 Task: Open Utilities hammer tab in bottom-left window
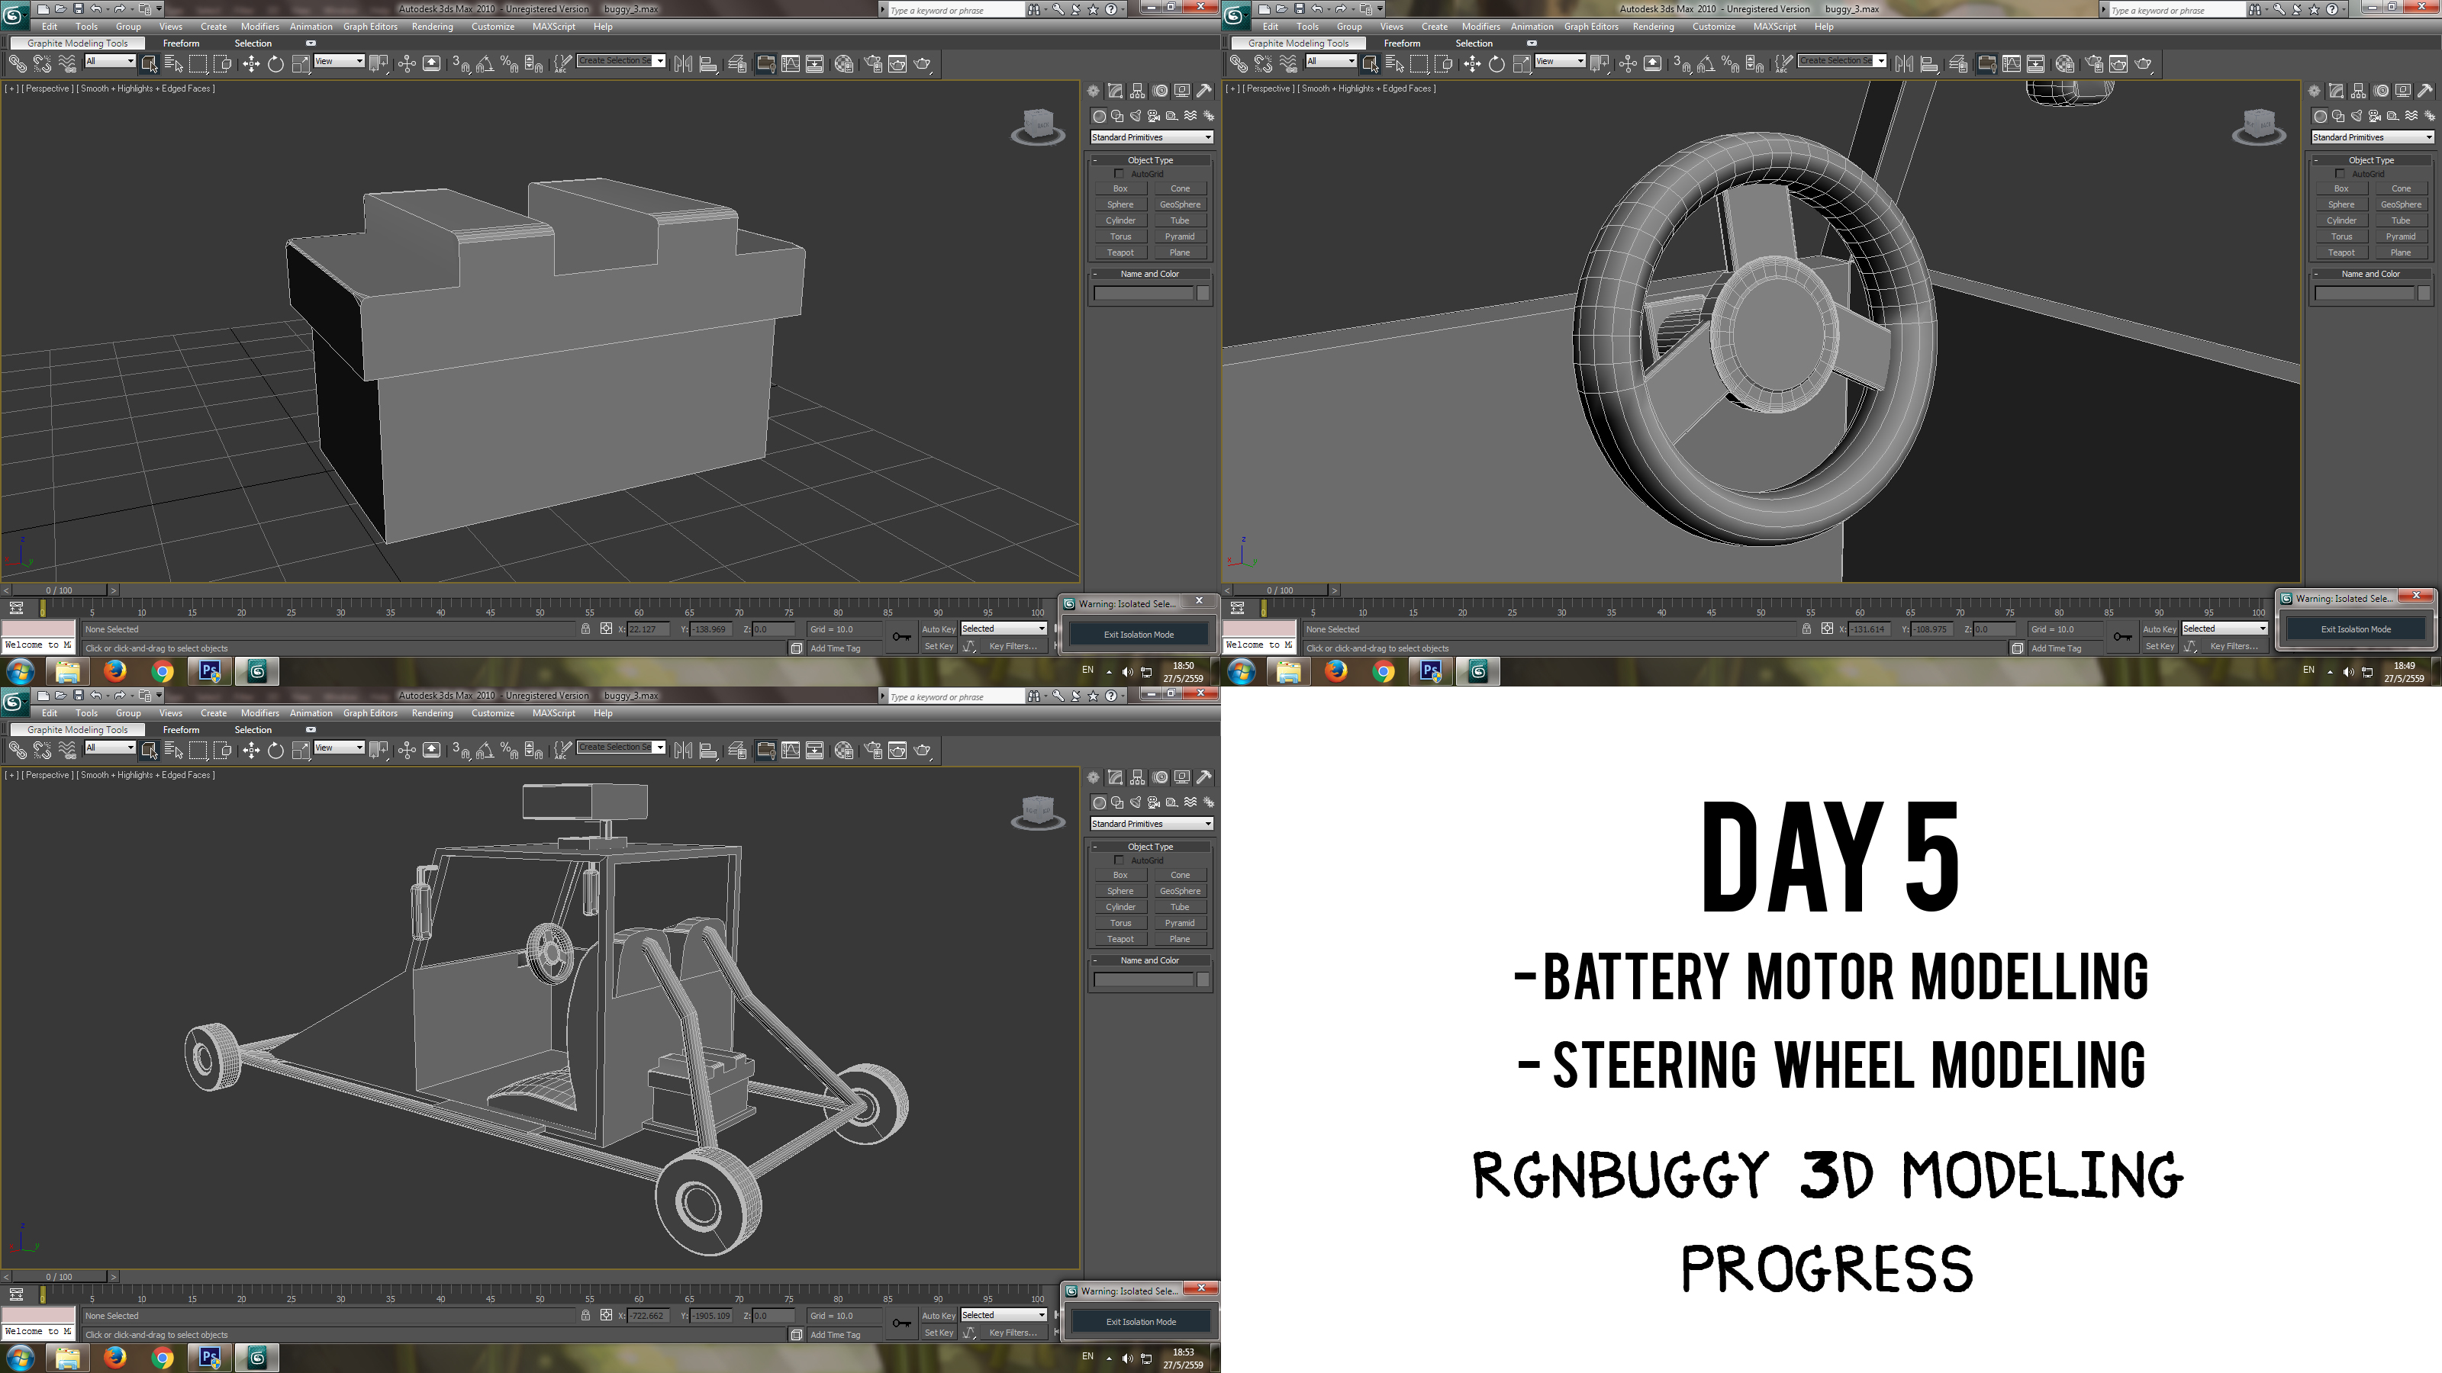(1204, 777)
